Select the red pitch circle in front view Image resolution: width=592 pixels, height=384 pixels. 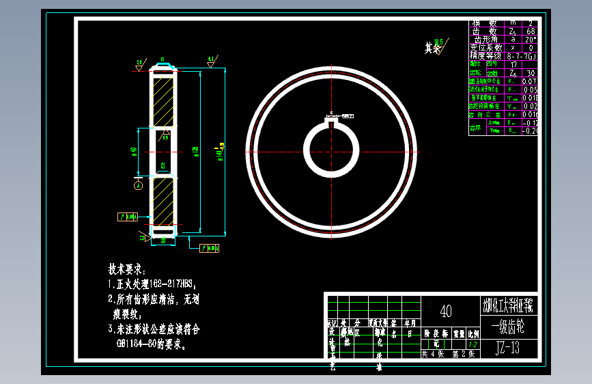[331, 152]
